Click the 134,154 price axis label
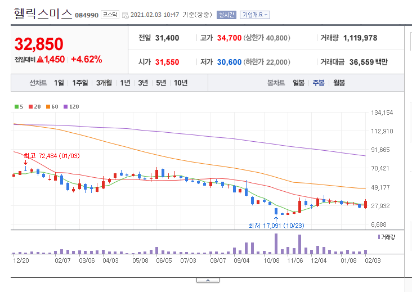This screenshot has height=292, width=412. 382,113
